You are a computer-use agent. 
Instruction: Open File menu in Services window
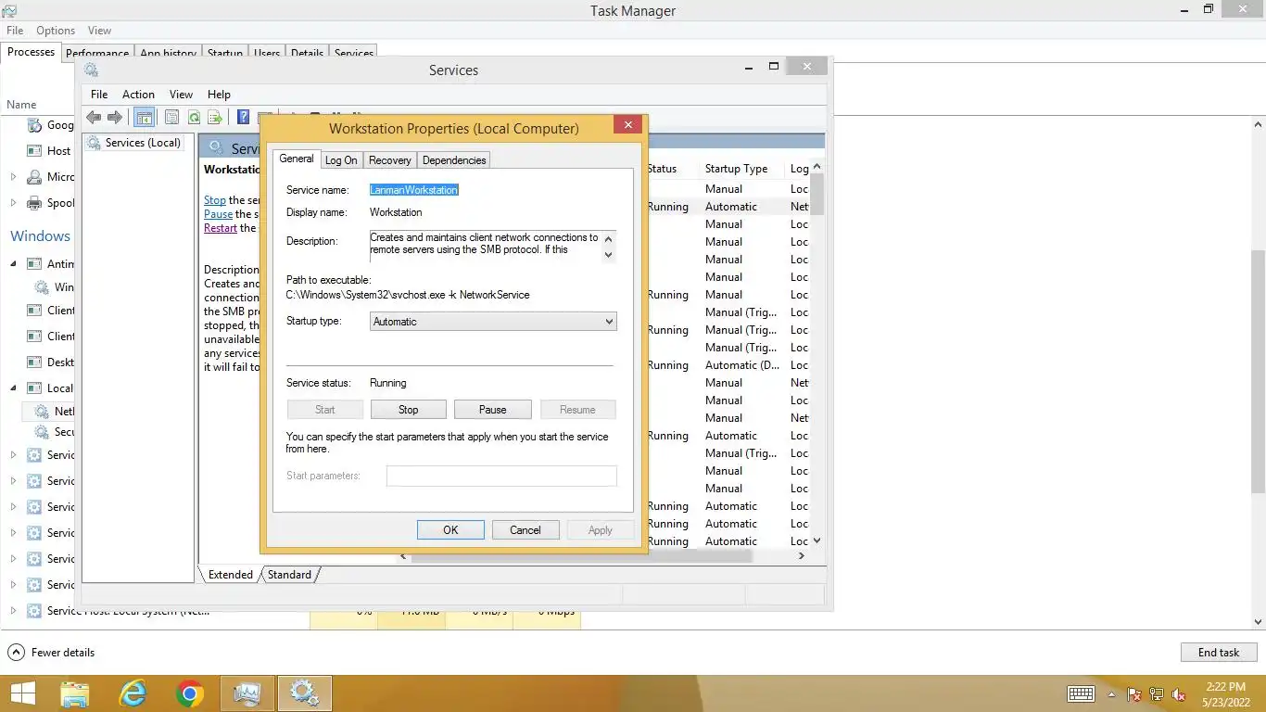click(x=99, y=95)
